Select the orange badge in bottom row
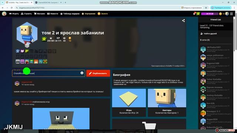The width and height of the screenshot is (237, 133). point(36,62)
